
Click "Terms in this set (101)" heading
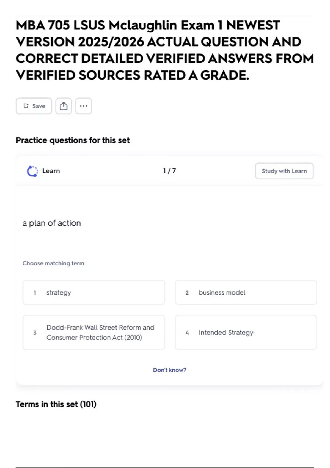(56, 404)
